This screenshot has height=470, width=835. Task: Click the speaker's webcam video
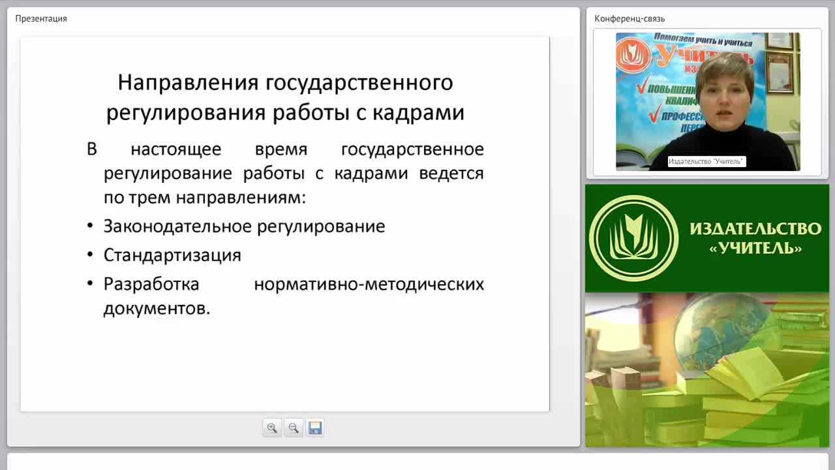tap(708, 102)
